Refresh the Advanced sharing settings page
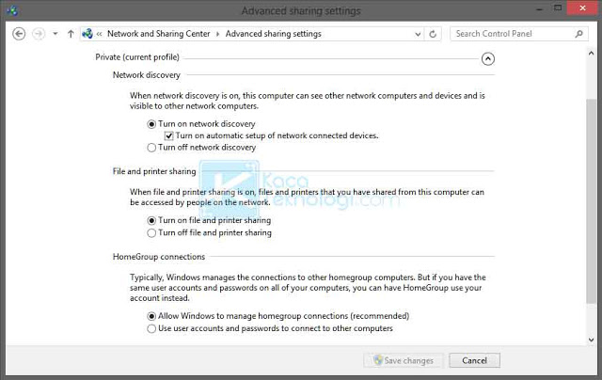The image size is (602, 380). [x=433, y=34]
